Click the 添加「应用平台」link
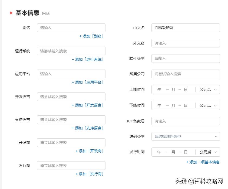Image resolution: width=228 pixels, height=189 pixels. pos(88,82)
